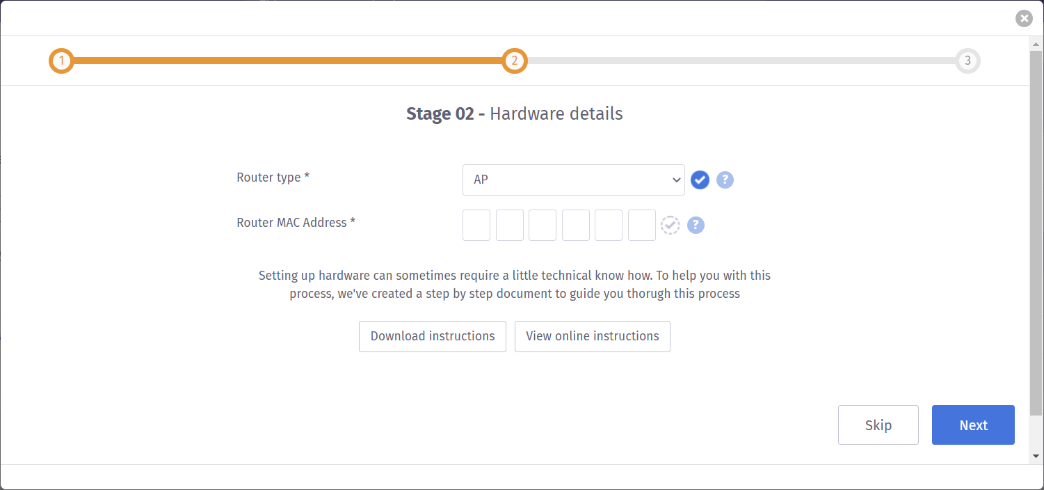Skip the hardware details stage

[x=878, y=425]
